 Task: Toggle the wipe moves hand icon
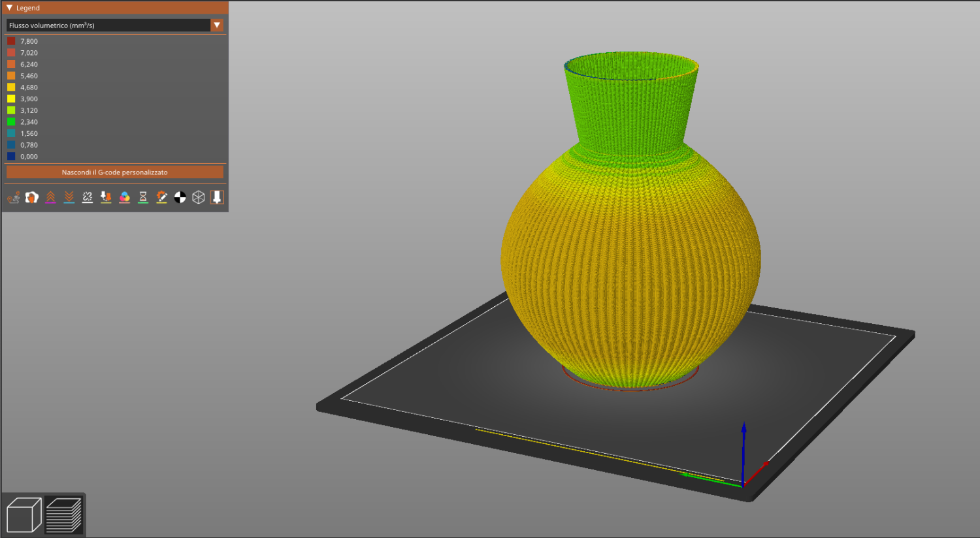click(x=31, y=197)
